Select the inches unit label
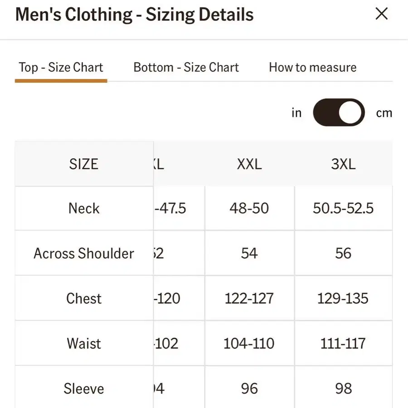The height and width of the screenshot is (408, 408). point(296,113)
